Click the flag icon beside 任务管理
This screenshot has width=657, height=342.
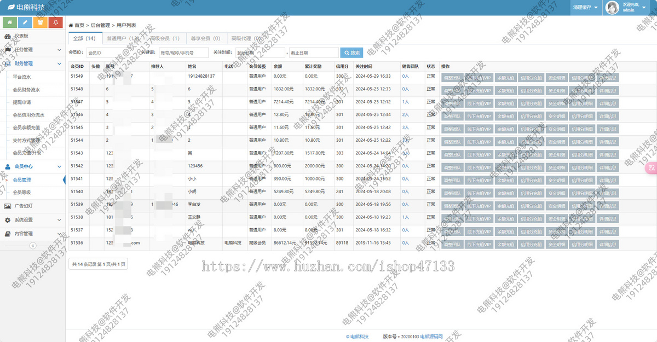[x=8, y=50]
